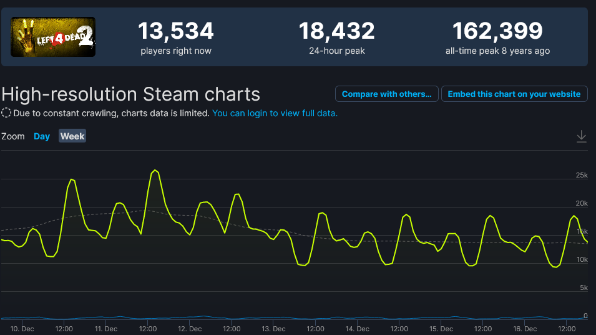Click Embed this chart on your website

tap(514, 94)
